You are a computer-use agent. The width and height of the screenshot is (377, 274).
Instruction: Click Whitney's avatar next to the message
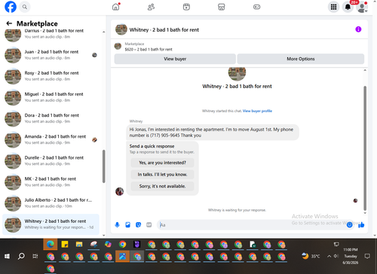[x=119, y=191]
